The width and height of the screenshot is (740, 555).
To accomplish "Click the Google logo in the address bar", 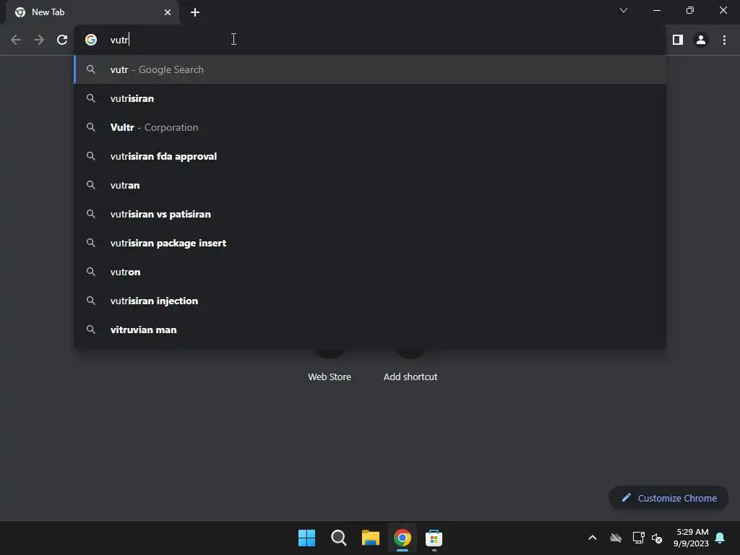I will coord(91,40).
